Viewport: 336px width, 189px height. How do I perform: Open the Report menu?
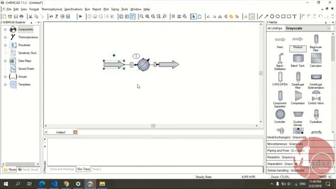click(x=97, y=9)
